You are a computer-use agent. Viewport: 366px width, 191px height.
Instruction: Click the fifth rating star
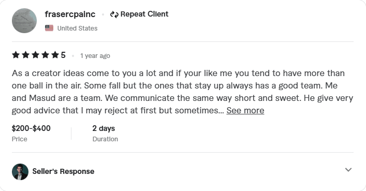click(x=55, y=55)
